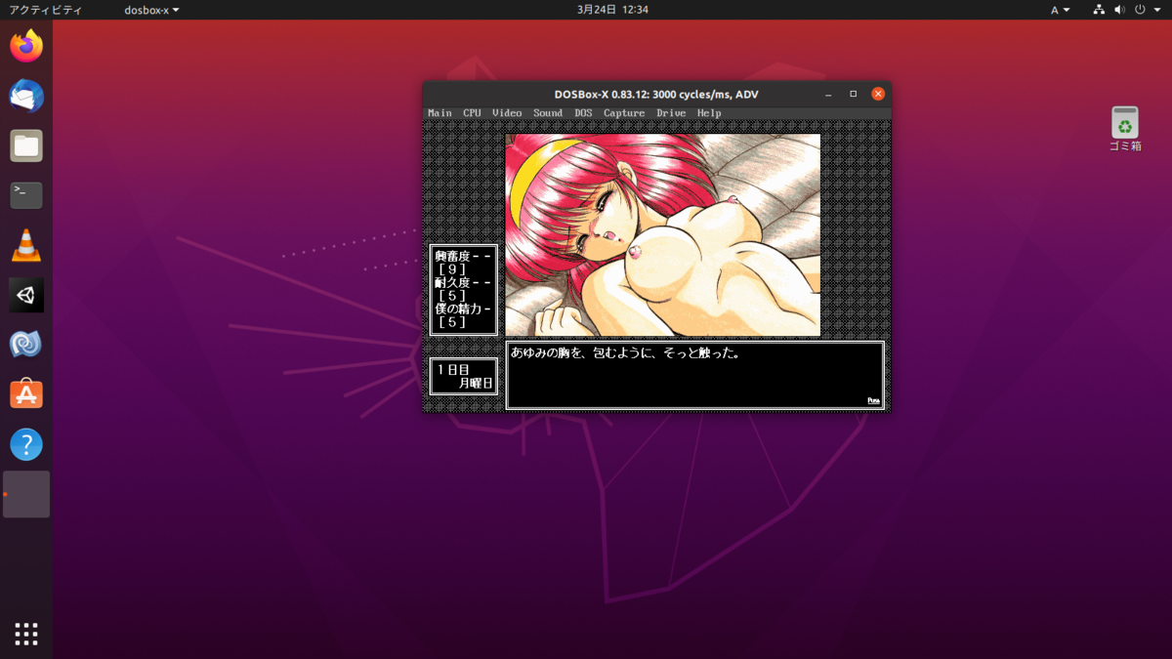This screenshot has height=659, width=1172.
Task: Open VLC media player cone icon
Action: coord(26,245)
